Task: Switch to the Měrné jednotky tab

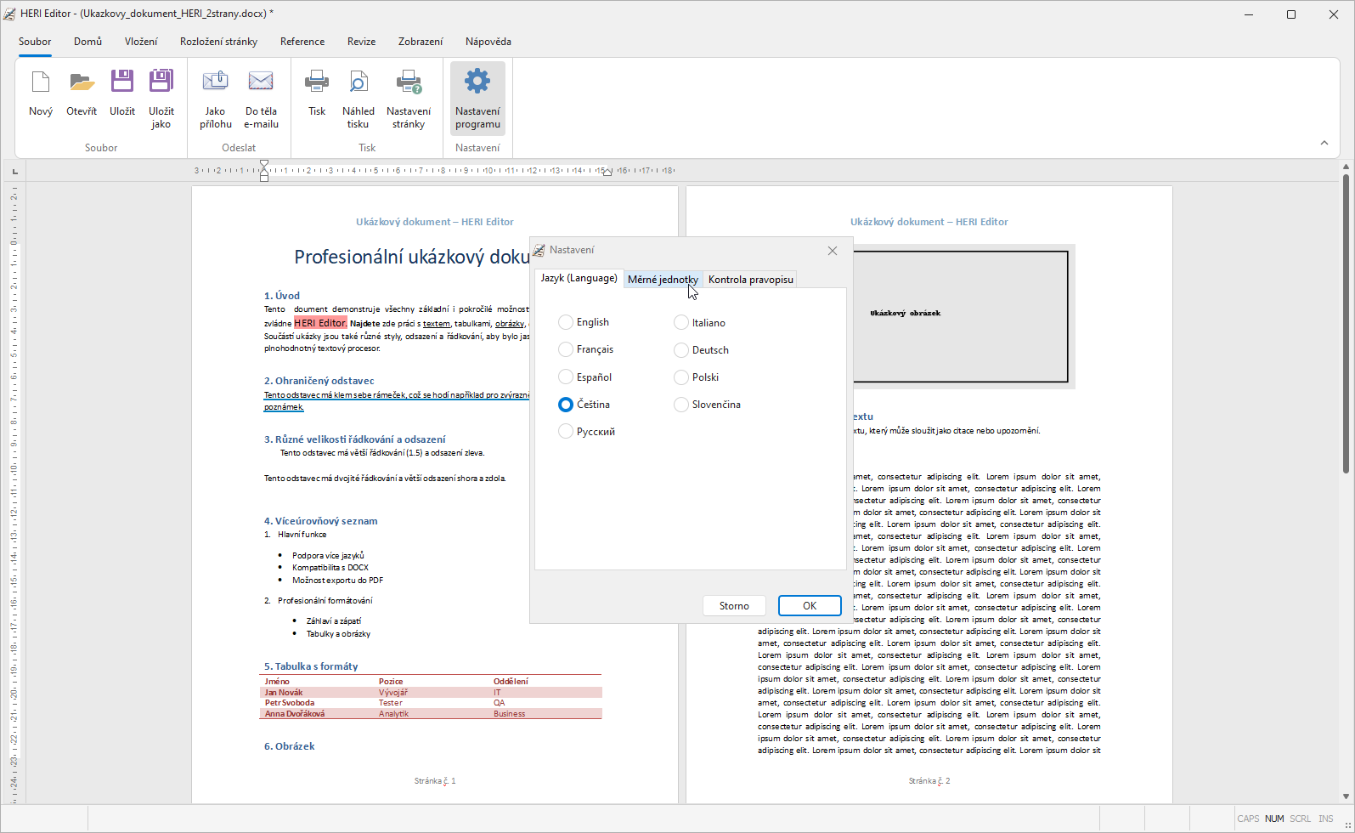Action: (662, 280)
